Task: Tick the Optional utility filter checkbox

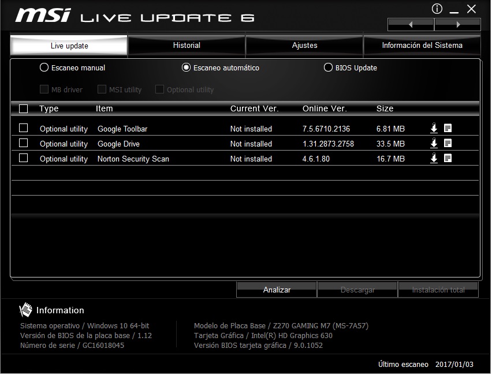Action: coord(159,89)
